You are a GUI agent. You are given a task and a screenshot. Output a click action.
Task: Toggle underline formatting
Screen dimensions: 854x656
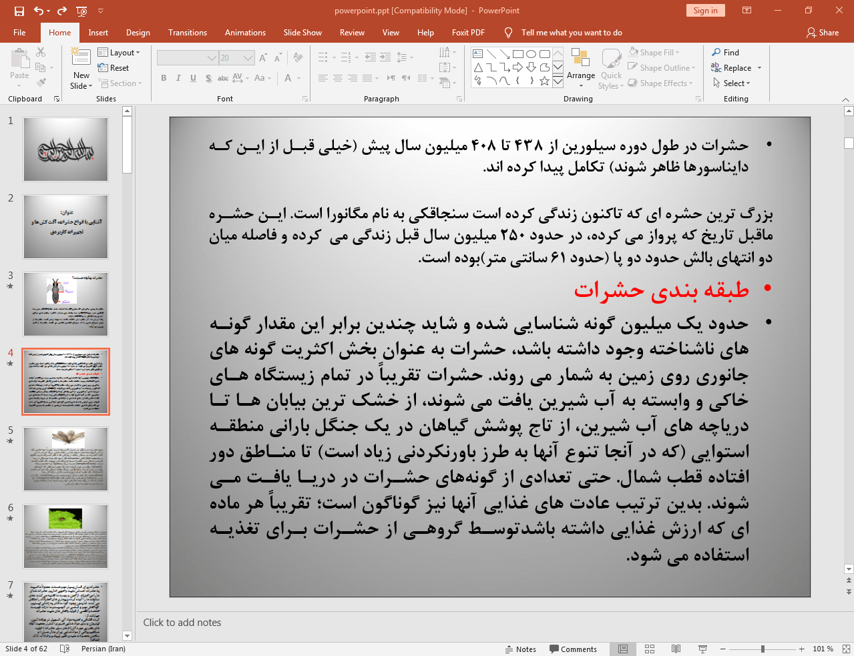(x=193, y=78)
